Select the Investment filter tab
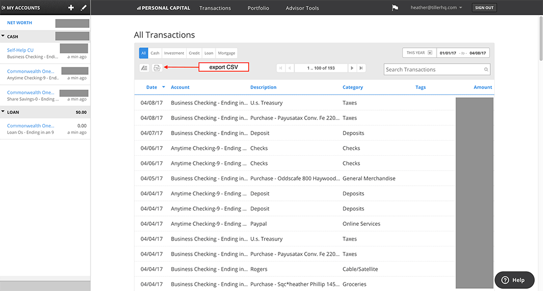Image resolution: width=543 pixels, height=291 pixels. pos(174,53)
